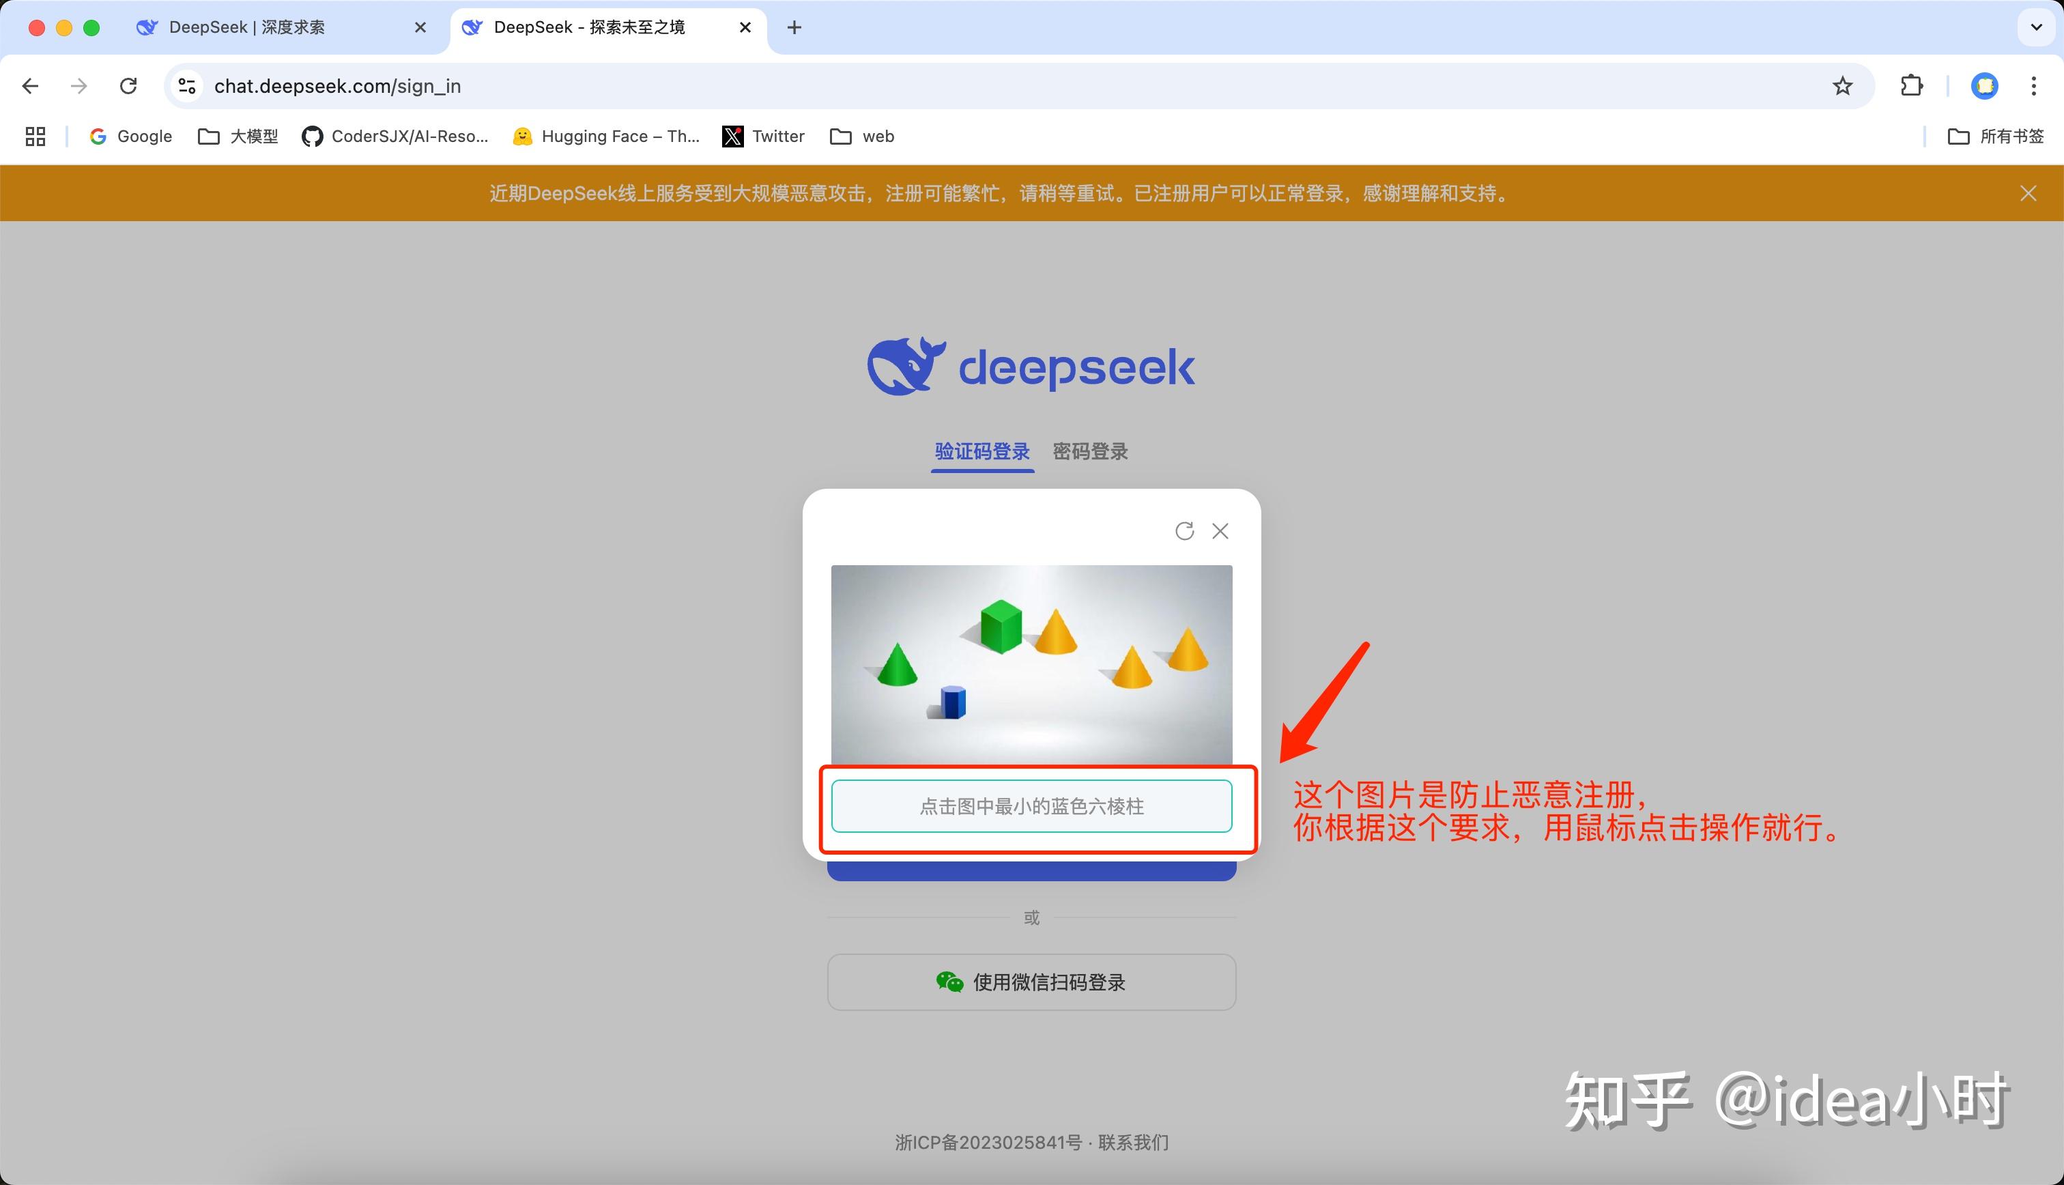Dismiss the orange warning banner

2027,193
